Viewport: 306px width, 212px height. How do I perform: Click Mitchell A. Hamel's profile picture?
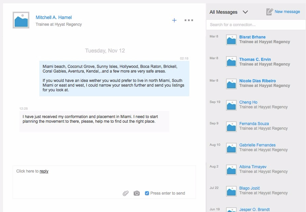point(21,20)
